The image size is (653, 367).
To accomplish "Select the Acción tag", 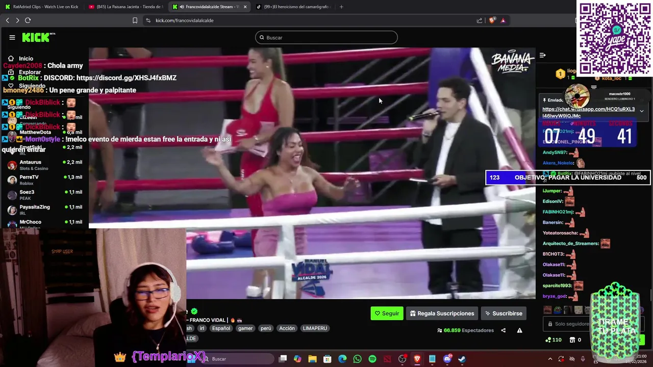I will (287, 328).
